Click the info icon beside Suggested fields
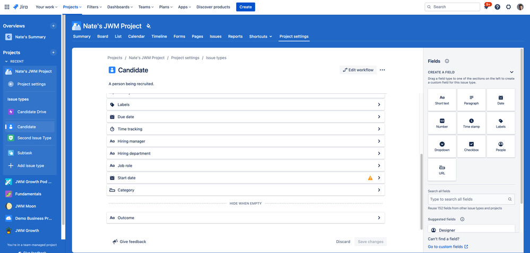The width and height of the screenshot is (530, 253). click(462, 219)
